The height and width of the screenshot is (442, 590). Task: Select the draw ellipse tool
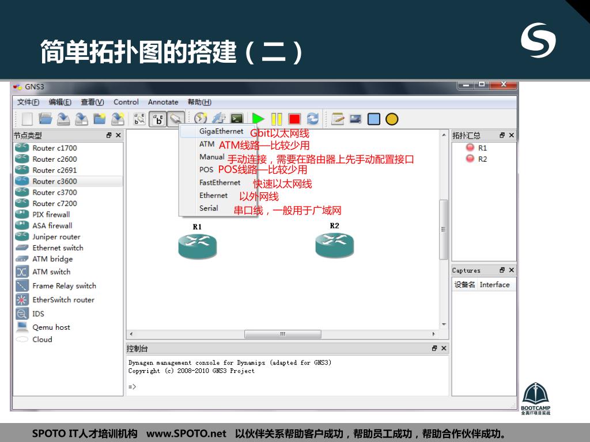[x=392, y=119]
